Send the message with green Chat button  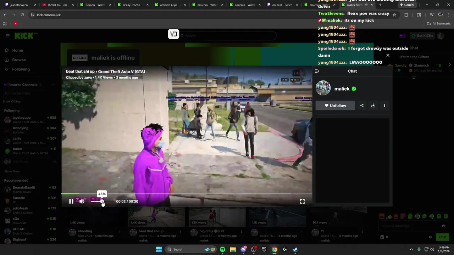pyautogui.click(x=442, y=237)
